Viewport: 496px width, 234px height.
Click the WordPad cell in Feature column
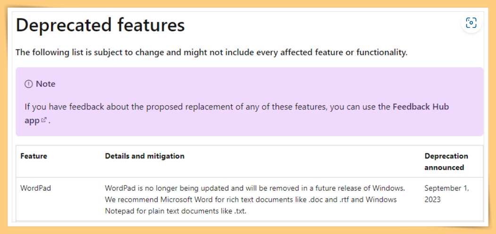pyautogui.click(x=36, y=188)
